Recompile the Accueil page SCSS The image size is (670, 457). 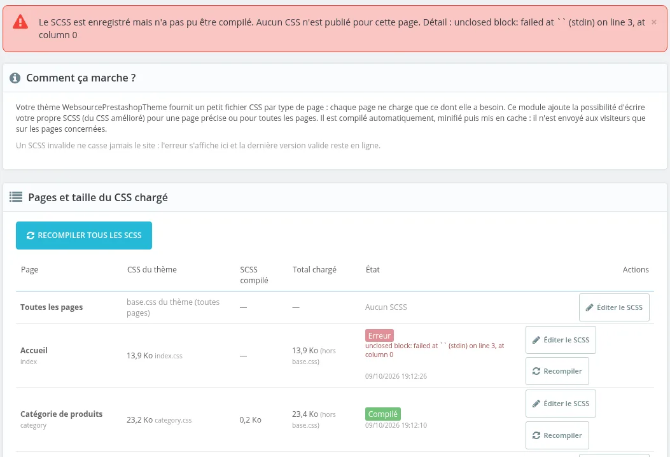pyautogui.click(x=557, y=371)
